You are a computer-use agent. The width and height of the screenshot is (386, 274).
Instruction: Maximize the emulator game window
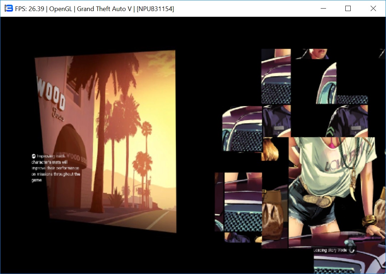tap(348, 9)
